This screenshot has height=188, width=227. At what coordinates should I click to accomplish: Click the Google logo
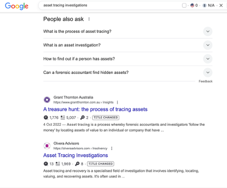coord(17,6)
